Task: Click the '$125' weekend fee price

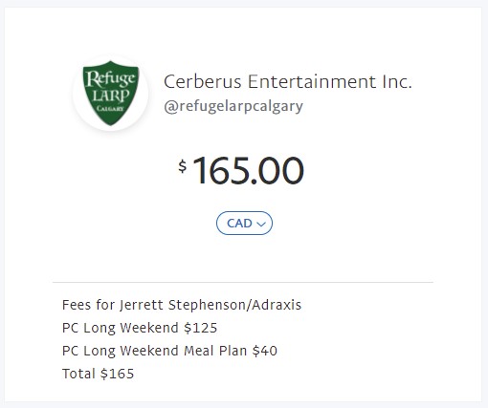Action: click(201, 328)
